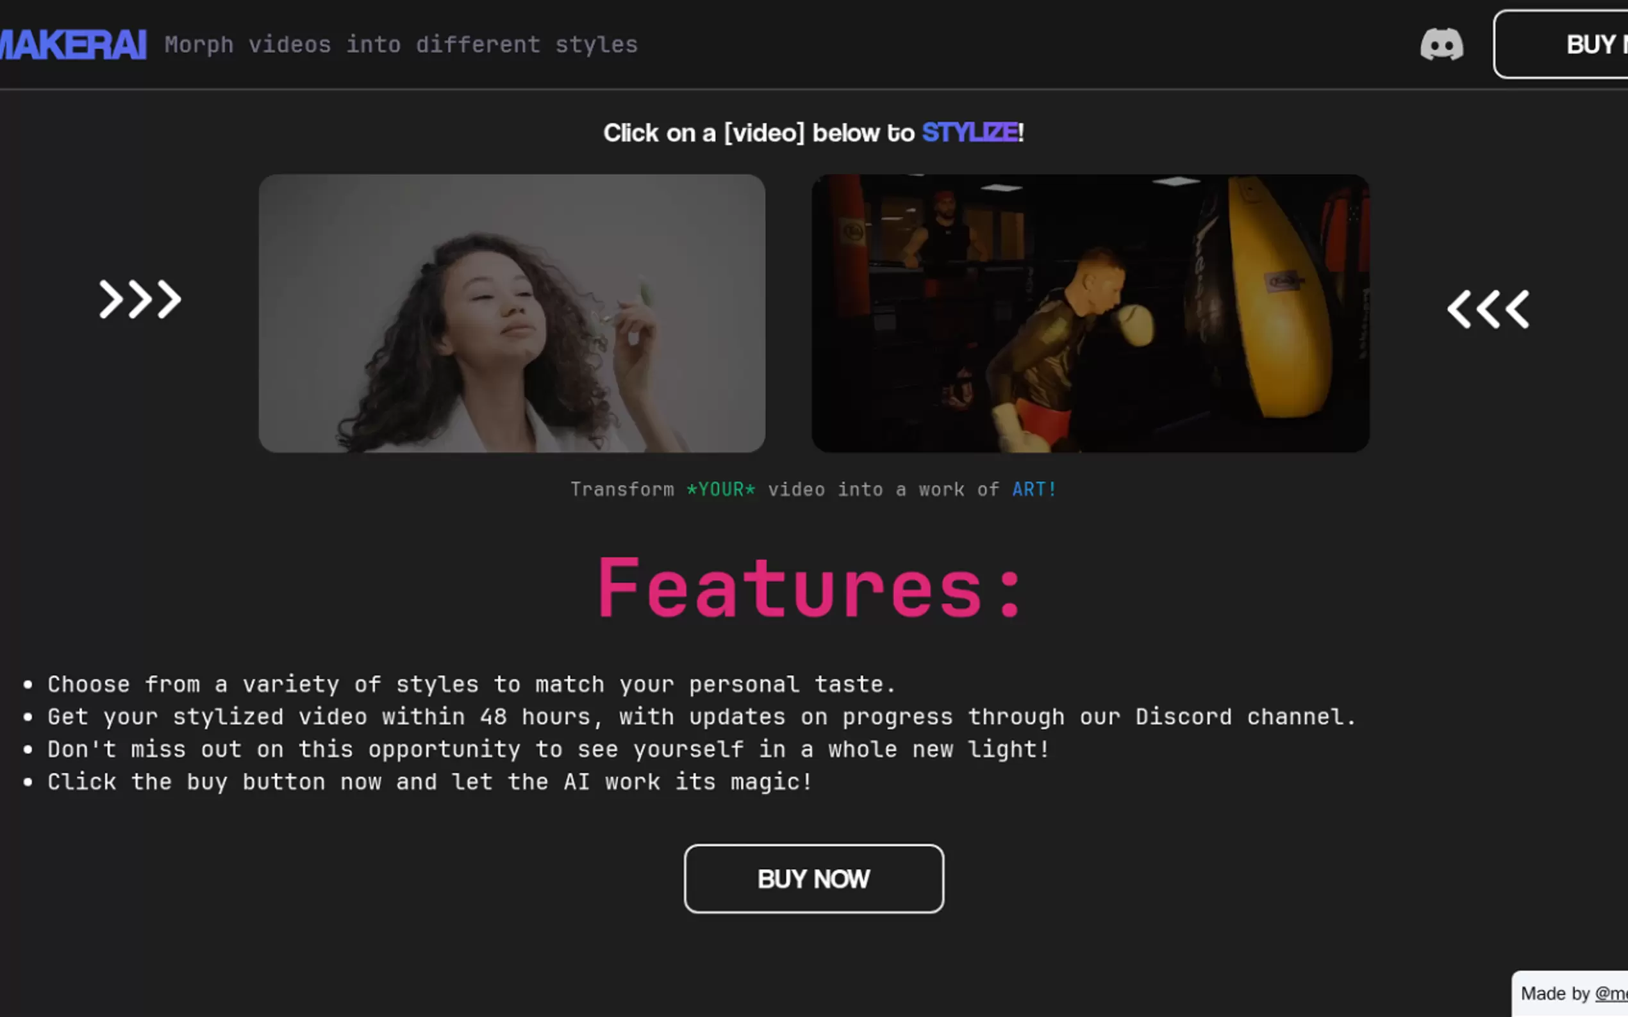Click the 'Transform' caption under videos

(622, 489)
